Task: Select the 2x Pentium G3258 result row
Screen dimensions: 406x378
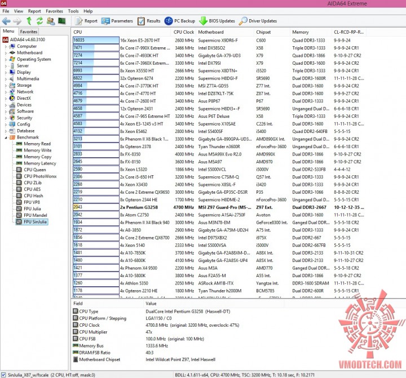Action: coord(219,207)
